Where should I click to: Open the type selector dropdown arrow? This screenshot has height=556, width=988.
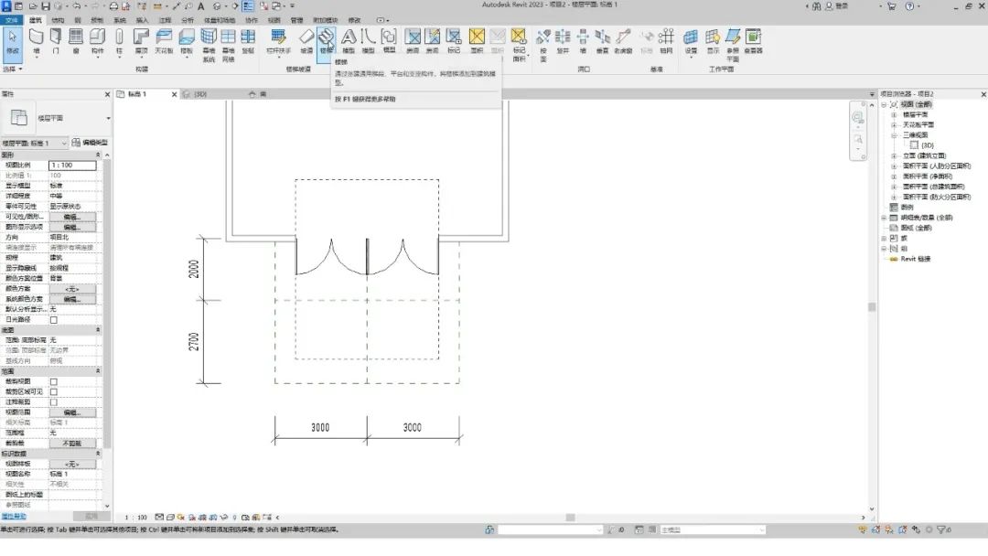(x=108, y=118)
